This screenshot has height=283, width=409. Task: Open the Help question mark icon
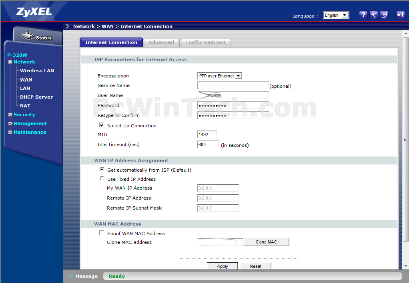[363, 15]
